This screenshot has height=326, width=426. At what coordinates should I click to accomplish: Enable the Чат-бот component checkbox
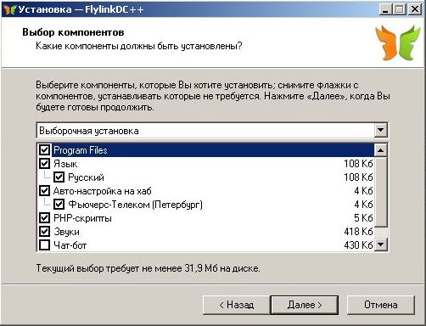pos(44,245)
